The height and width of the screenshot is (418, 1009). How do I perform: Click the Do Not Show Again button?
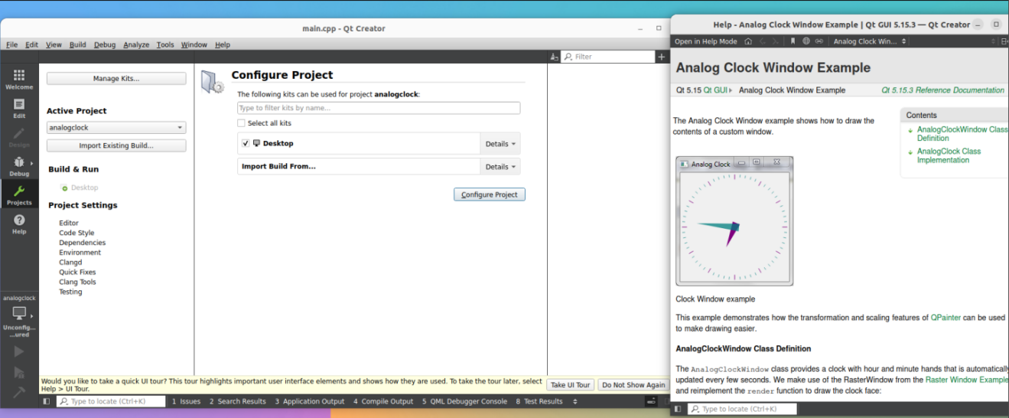[633, 385]
